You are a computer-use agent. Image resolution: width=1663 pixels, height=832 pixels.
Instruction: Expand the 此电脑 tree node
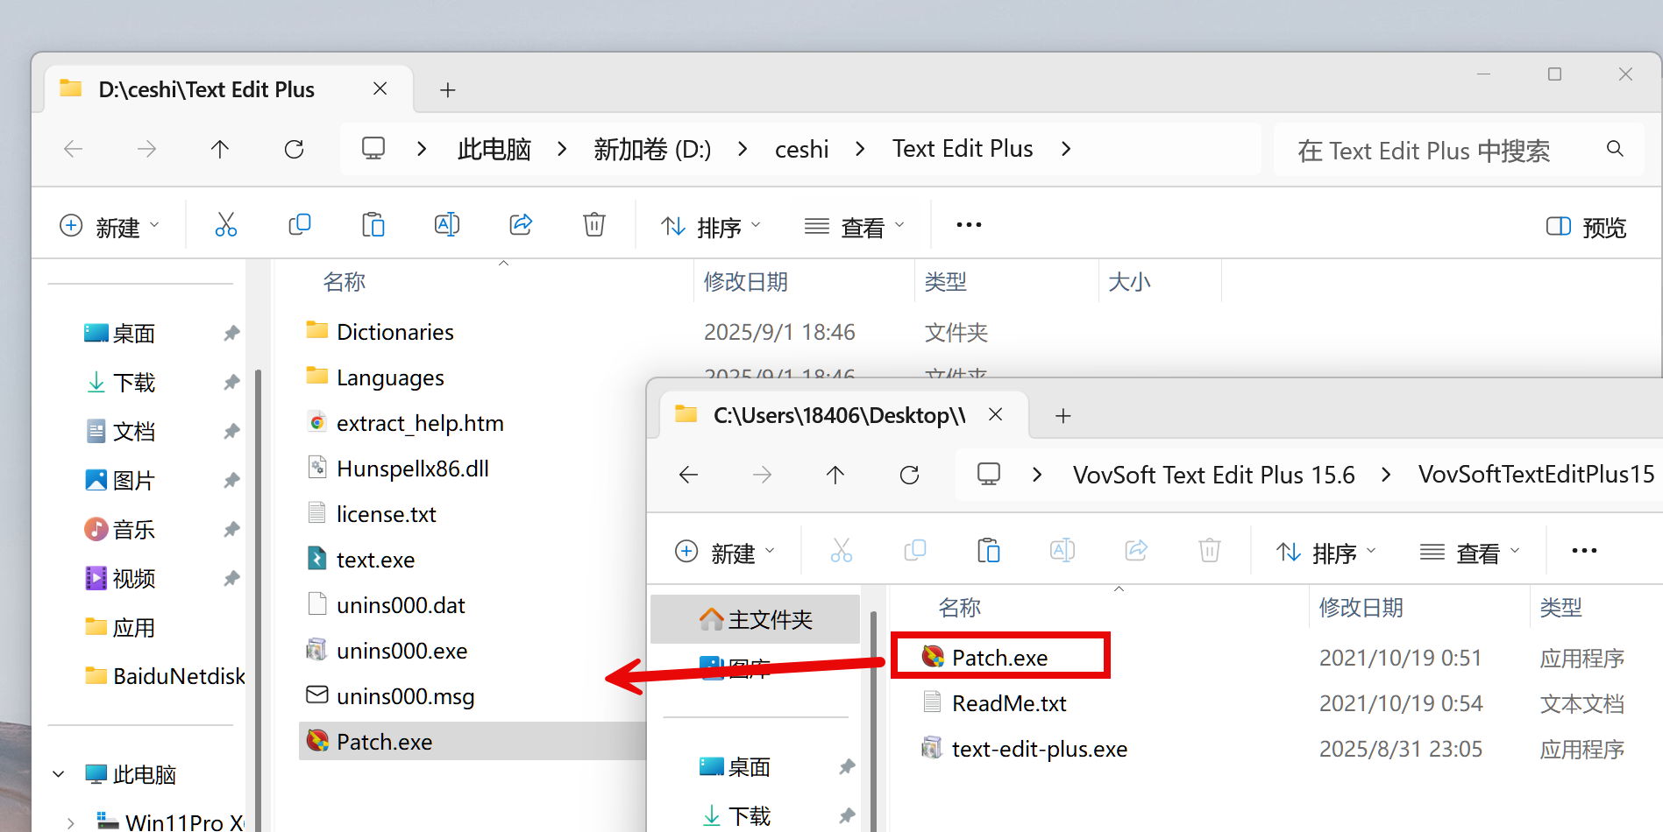pyautogui.click(x=59, y=774)
